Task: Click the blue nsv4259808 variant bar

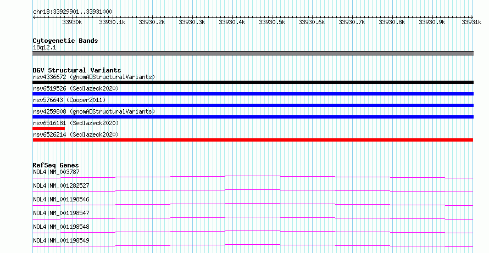Action: point(253,117)
